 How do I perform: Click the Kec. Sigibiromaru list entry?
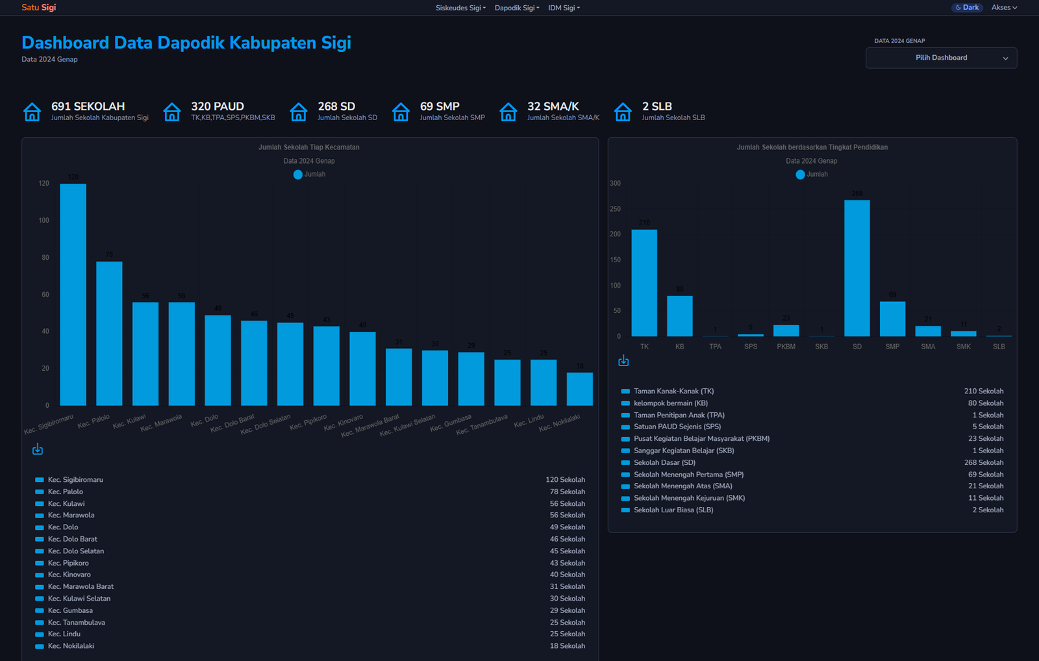pos(75,480)
